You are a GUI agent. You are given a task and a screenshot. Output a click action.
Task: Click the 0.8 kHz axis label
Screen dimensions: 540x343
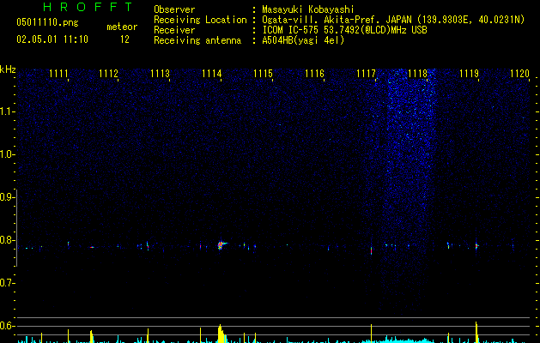7,240
